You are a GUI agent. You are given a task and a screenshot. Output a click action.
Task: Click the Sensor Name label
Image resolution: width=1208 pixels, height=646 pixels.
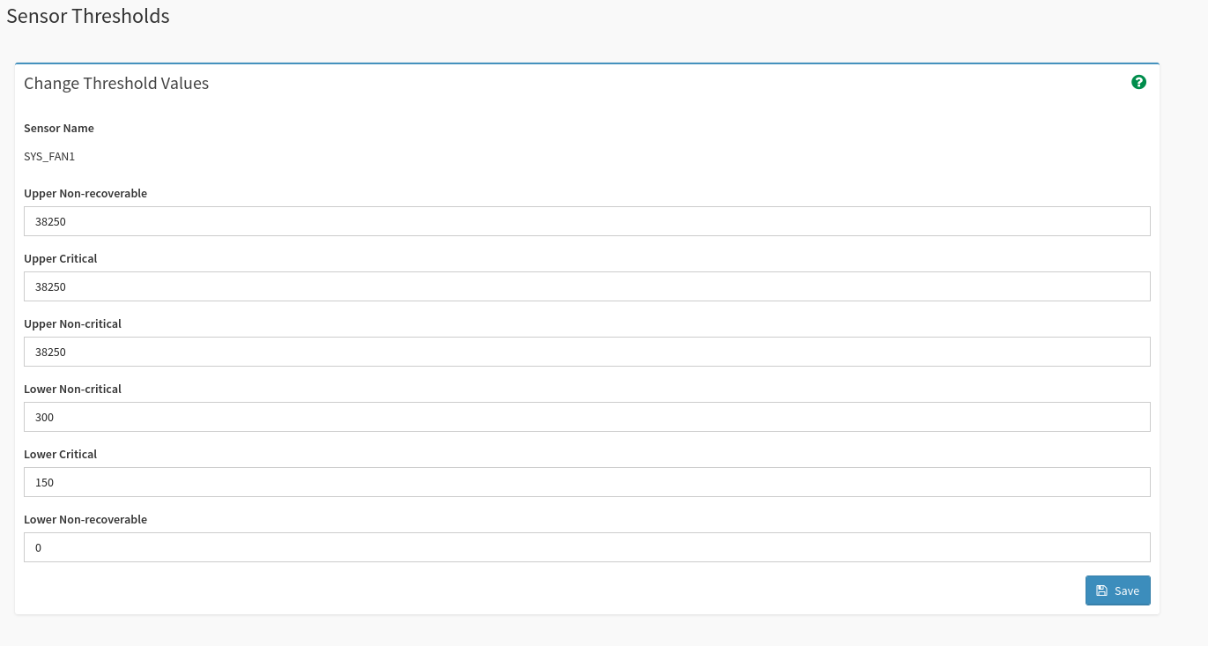point(59,128)
